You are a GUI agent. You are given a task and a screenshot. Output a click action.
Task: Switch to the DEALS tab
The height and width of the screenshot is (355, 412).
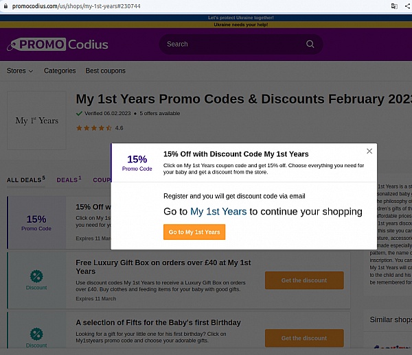(69, 180)
